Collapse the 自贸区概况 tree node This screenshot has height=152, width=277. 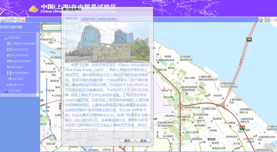pyautogui.click(x=2, y=38)
